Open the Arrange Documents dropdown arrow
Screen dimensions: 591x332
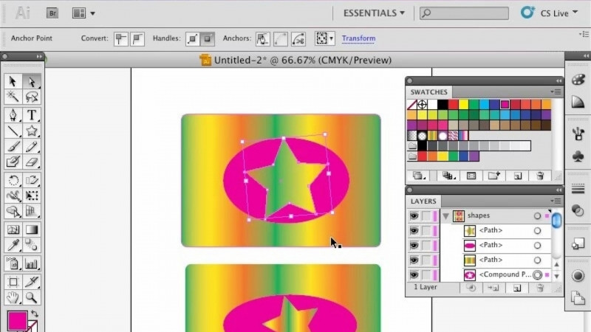pos(92,13)
